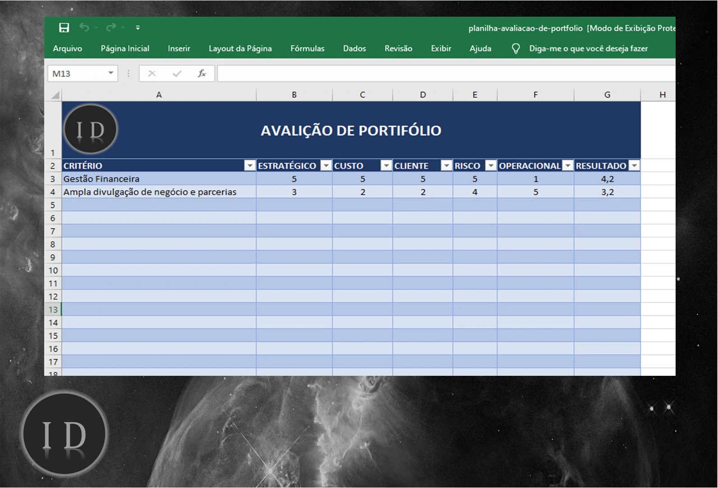Open the Arquivo menu tab
This screenshot has width=718, height=488.
(67, 49)
